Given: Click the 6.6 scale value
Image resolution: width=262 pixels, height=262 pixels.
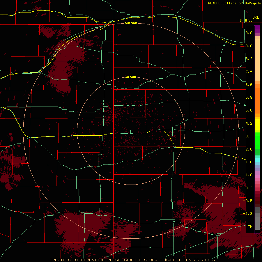Looking at the screenshot, I should click(249, 84).
